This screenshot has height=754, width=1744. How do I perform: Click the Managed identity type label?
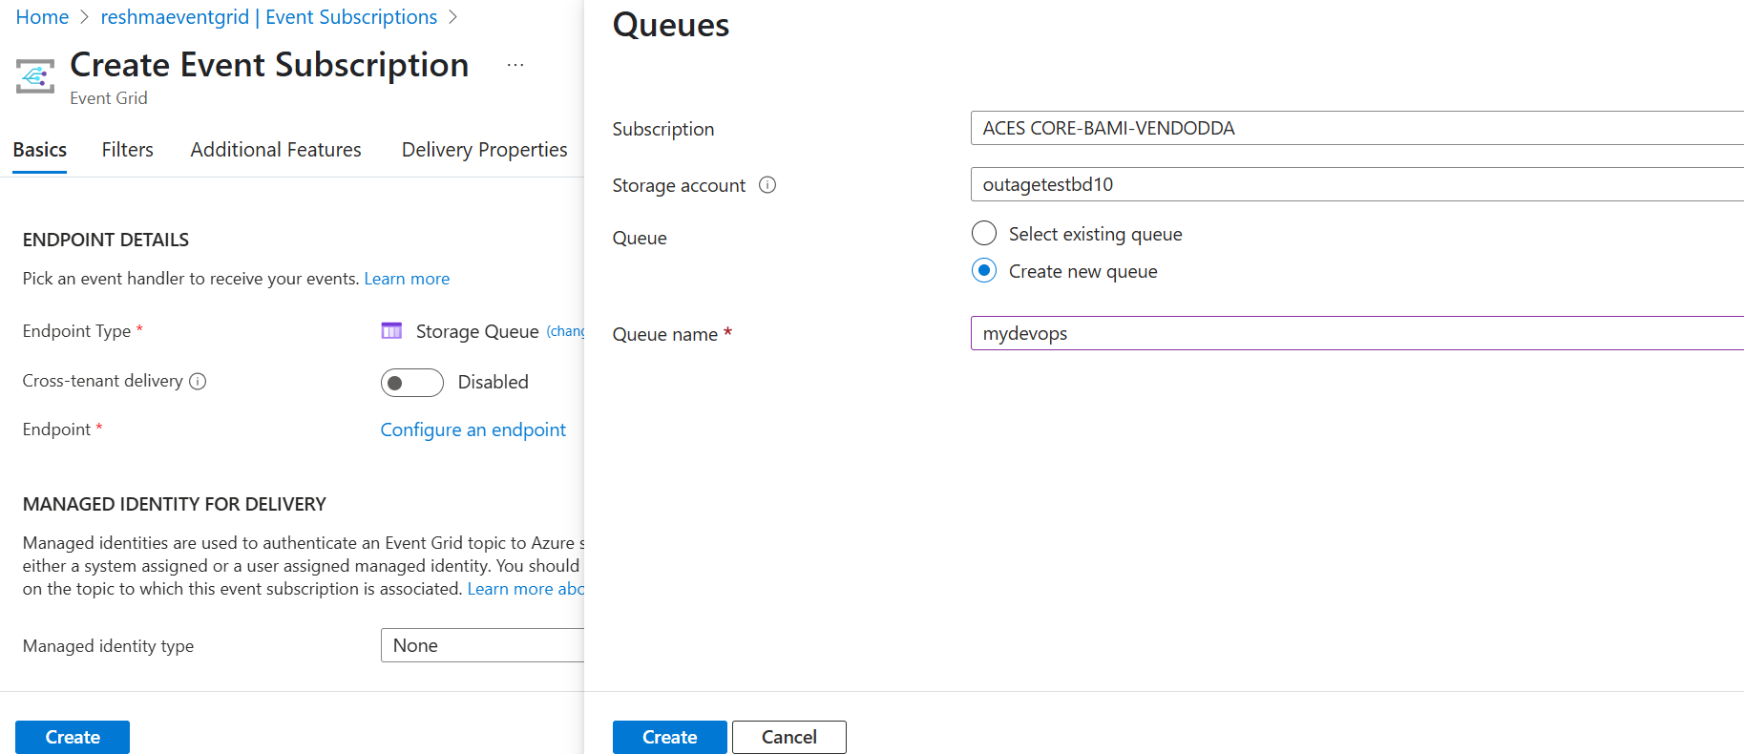click(108, 646)
